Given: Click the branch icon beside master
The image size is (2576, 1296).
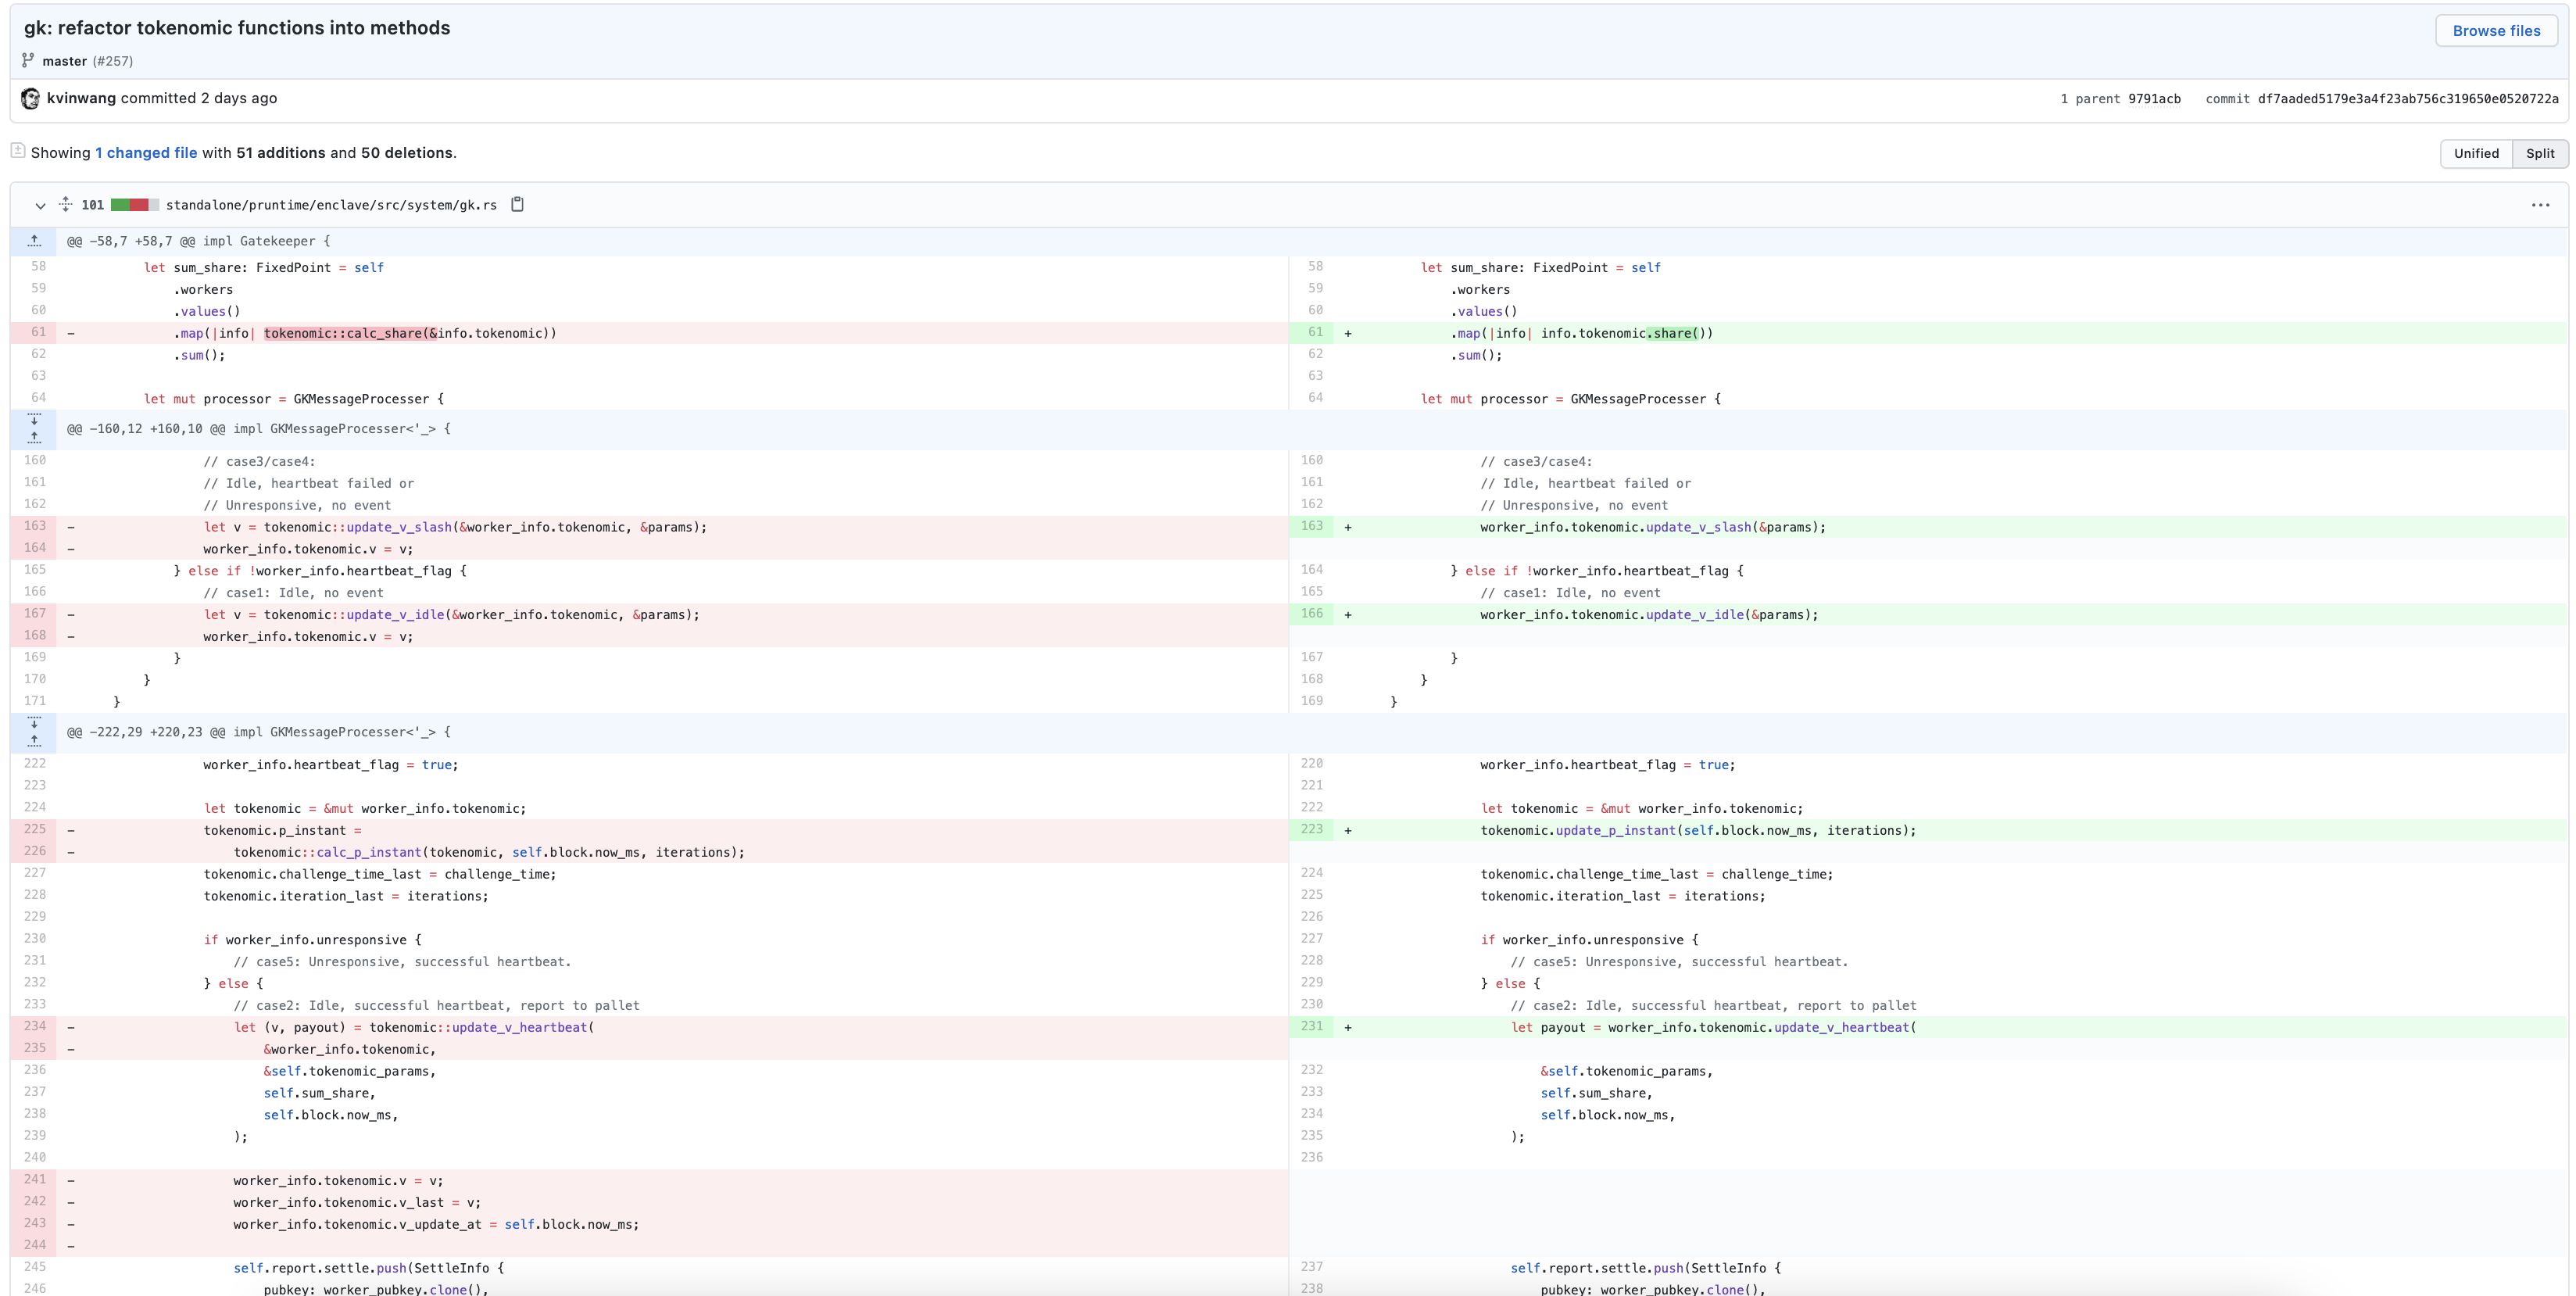Looking at the screenshot, I should point(28,60).
